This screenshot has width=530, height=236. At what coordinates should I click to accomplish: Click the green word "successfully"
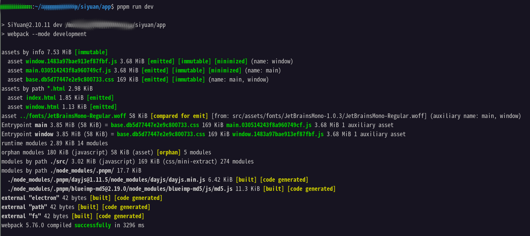(x=92, y=225)
